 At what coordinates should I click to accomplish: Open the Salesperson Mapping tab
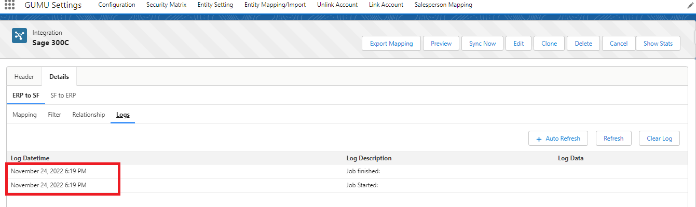click(x=443, y=5)
